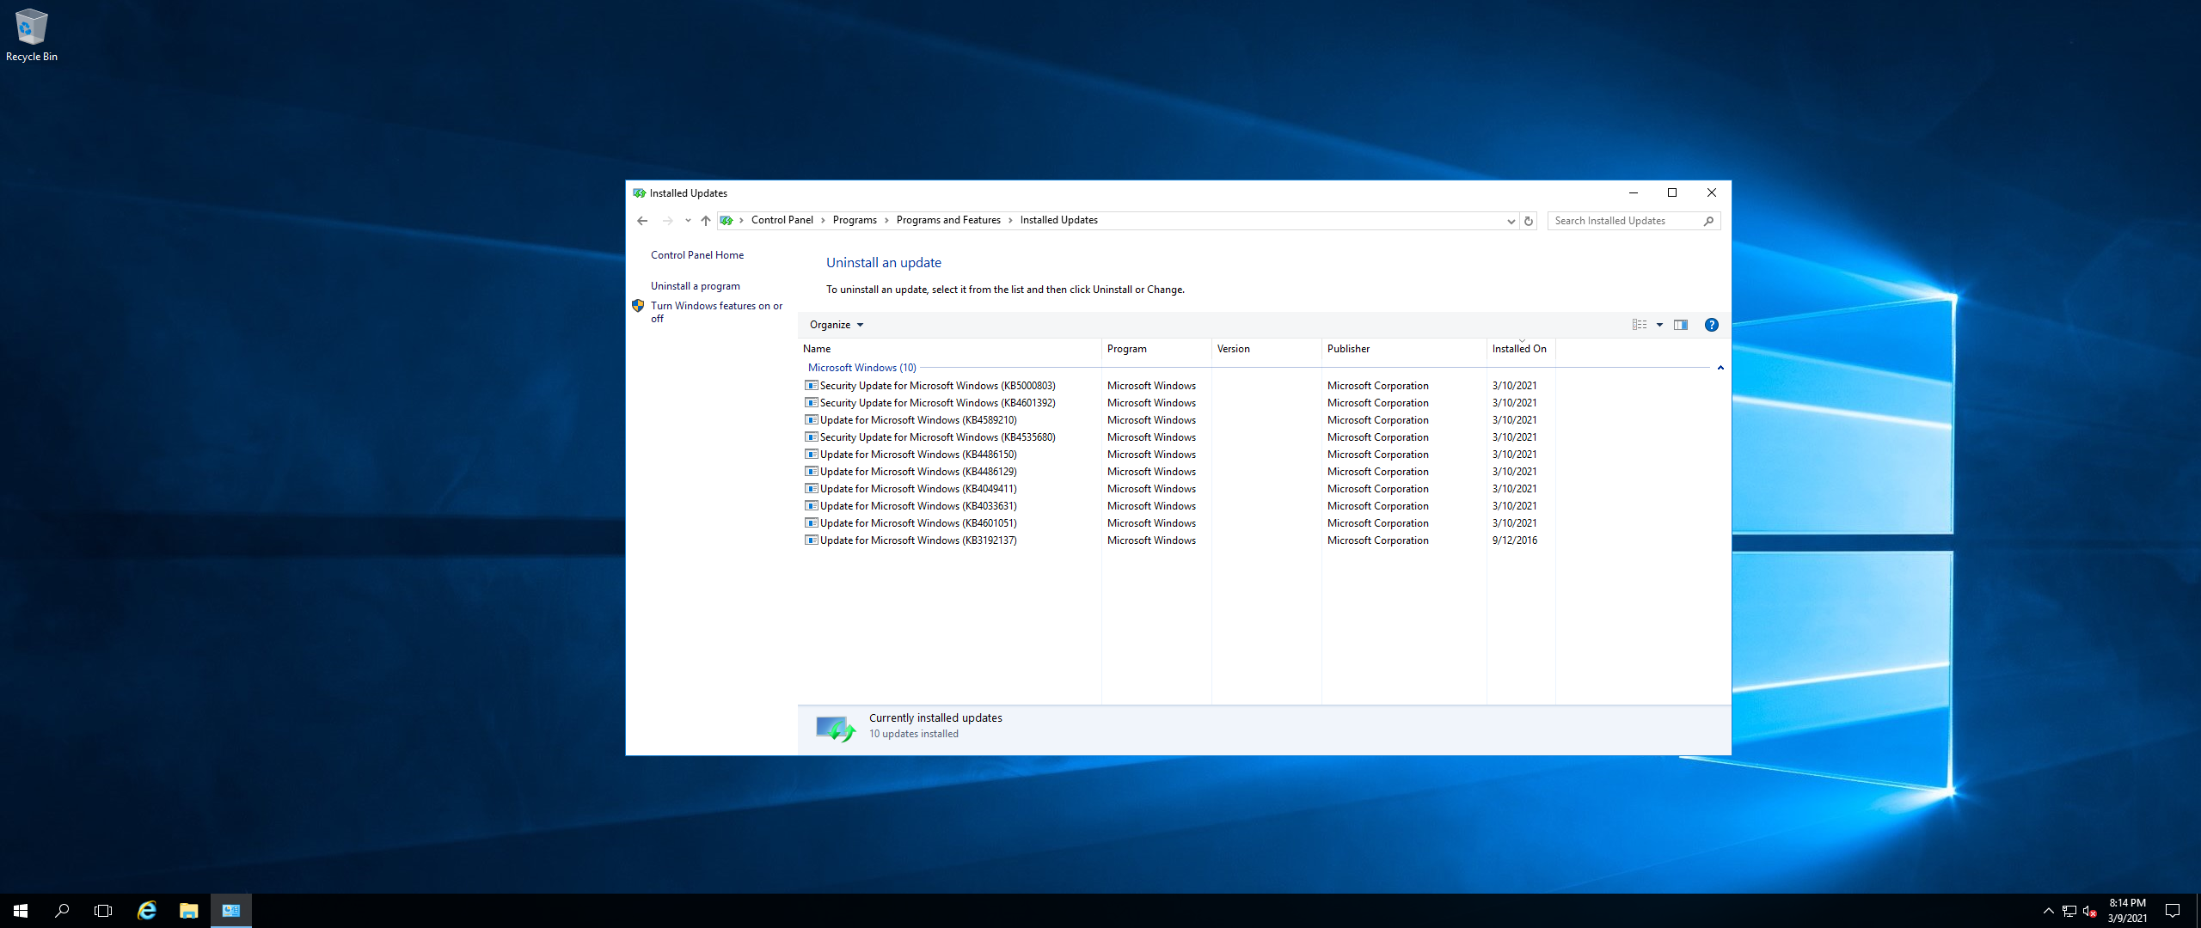The height and width of the screenshot is (928, 2201).
Task: Click the shield icon beside Windows features
Action: pos(638,306)
